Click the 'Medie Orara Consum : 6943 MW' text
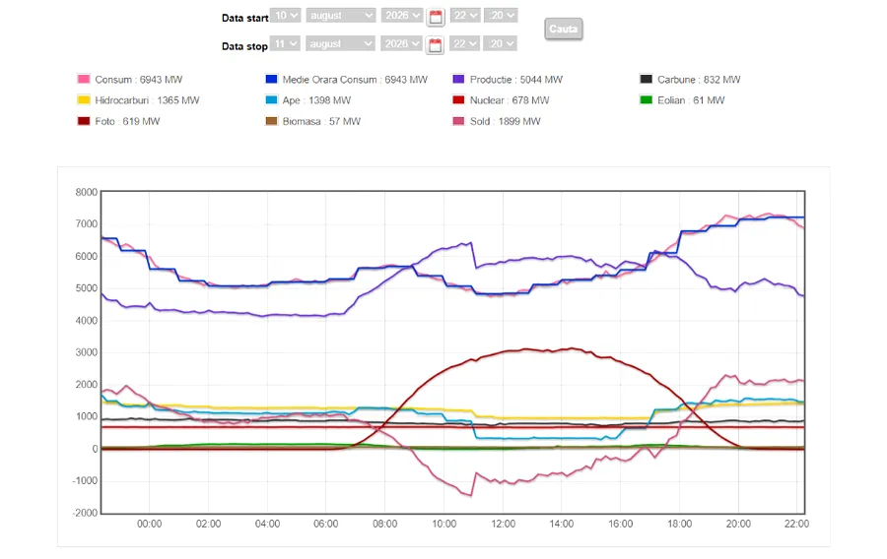The height and width of the screenshot is (559, 887). tap(355, 80)
